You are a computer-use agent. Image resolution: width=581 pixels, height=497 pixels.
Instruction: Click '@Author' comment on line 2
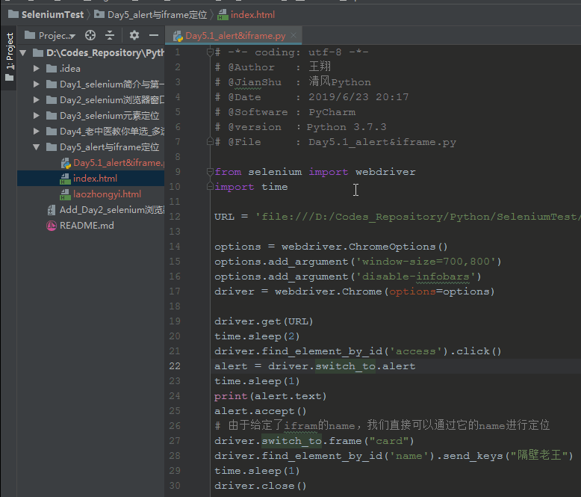pos(251,67)
